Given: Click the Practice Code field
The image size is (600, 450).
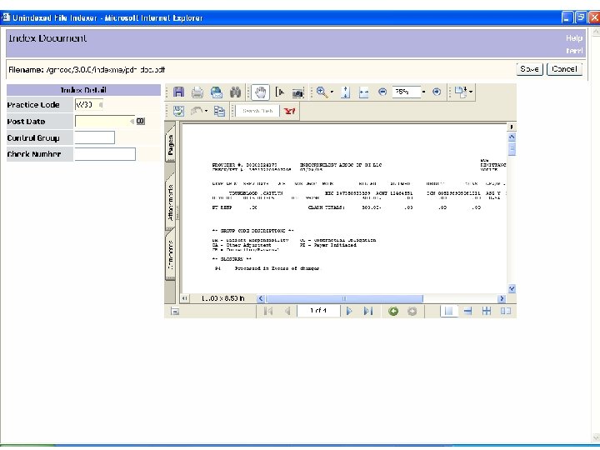Looking at the screenshot, I should click(88, 104).
